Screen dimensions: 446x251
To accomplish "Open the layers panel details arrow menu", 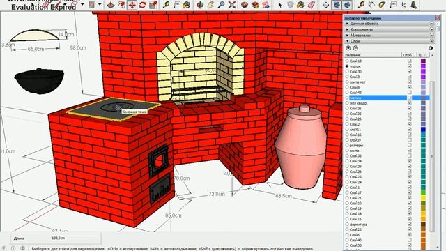I will [431, 48].
